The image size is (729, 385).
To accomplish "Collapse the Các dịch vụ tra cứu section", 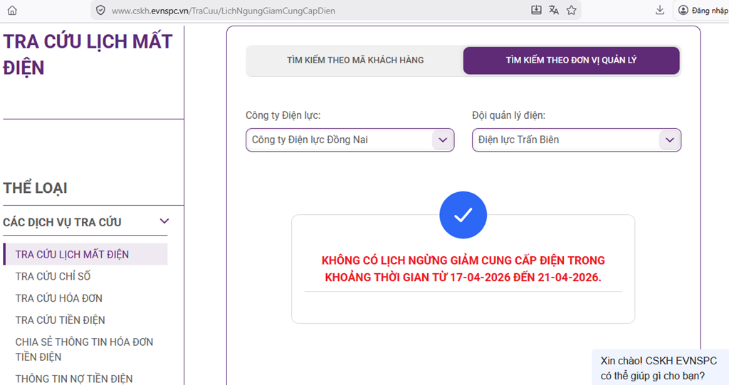I will (164, 222).
